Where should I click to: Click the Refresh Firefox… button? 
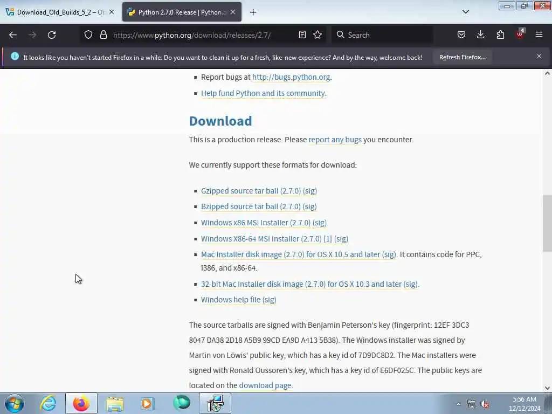click(x=462, y=57)
